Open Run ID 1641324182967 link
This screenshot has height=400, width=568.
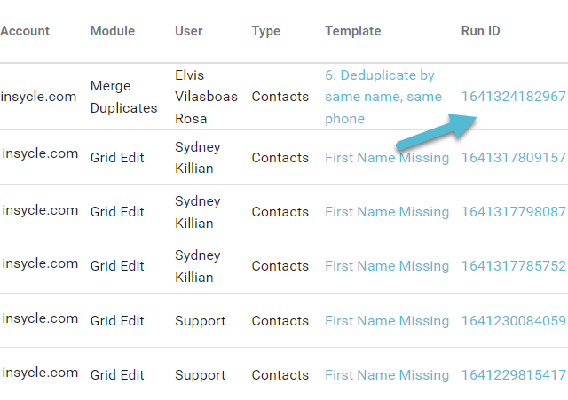(x=513, y=97)
